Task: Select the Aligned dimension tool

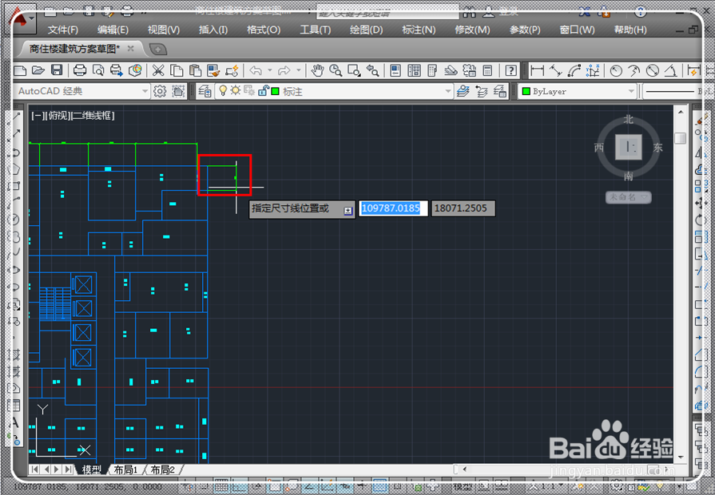Action: 555,70
